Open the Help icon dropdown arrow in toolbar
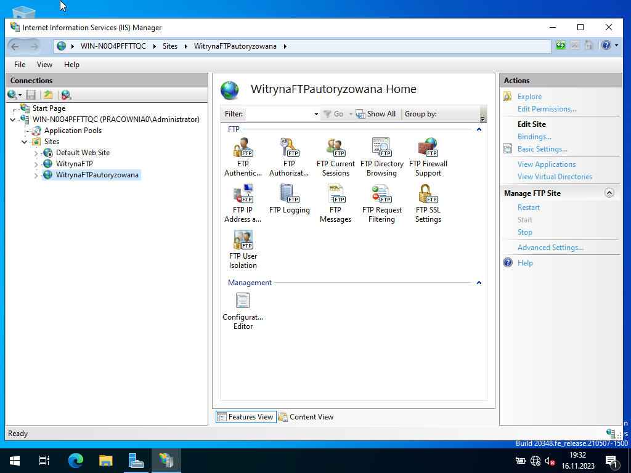The height and width of the screenshot is (473, 631). point(616,46)
